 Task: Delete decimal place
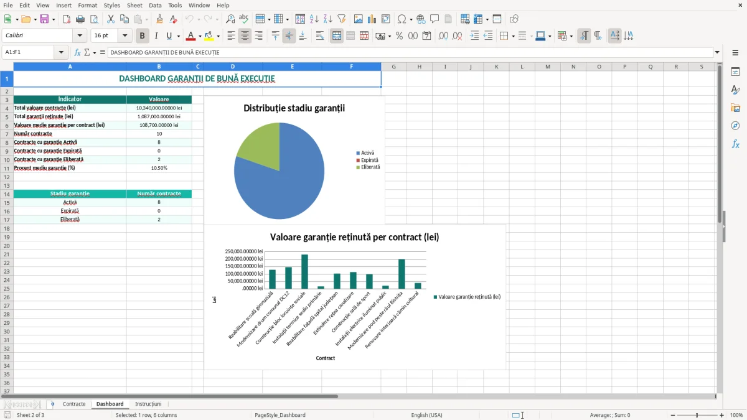click(x=458, y=36)
